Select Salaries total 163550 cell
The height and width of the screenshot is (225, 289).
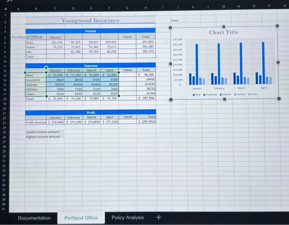146,84
